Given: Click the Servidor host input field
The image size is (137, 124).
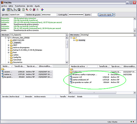Looking at the screenshot, I should 17,15.
